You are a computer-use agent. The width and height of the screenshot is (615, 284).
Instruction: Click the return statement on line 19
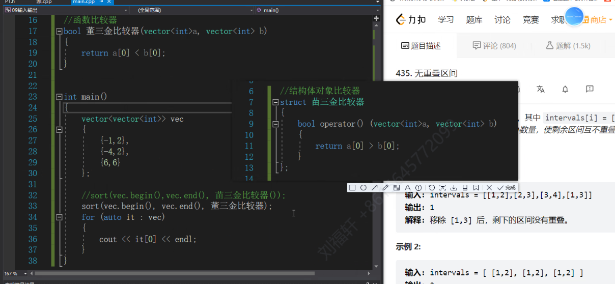point(124,53)
